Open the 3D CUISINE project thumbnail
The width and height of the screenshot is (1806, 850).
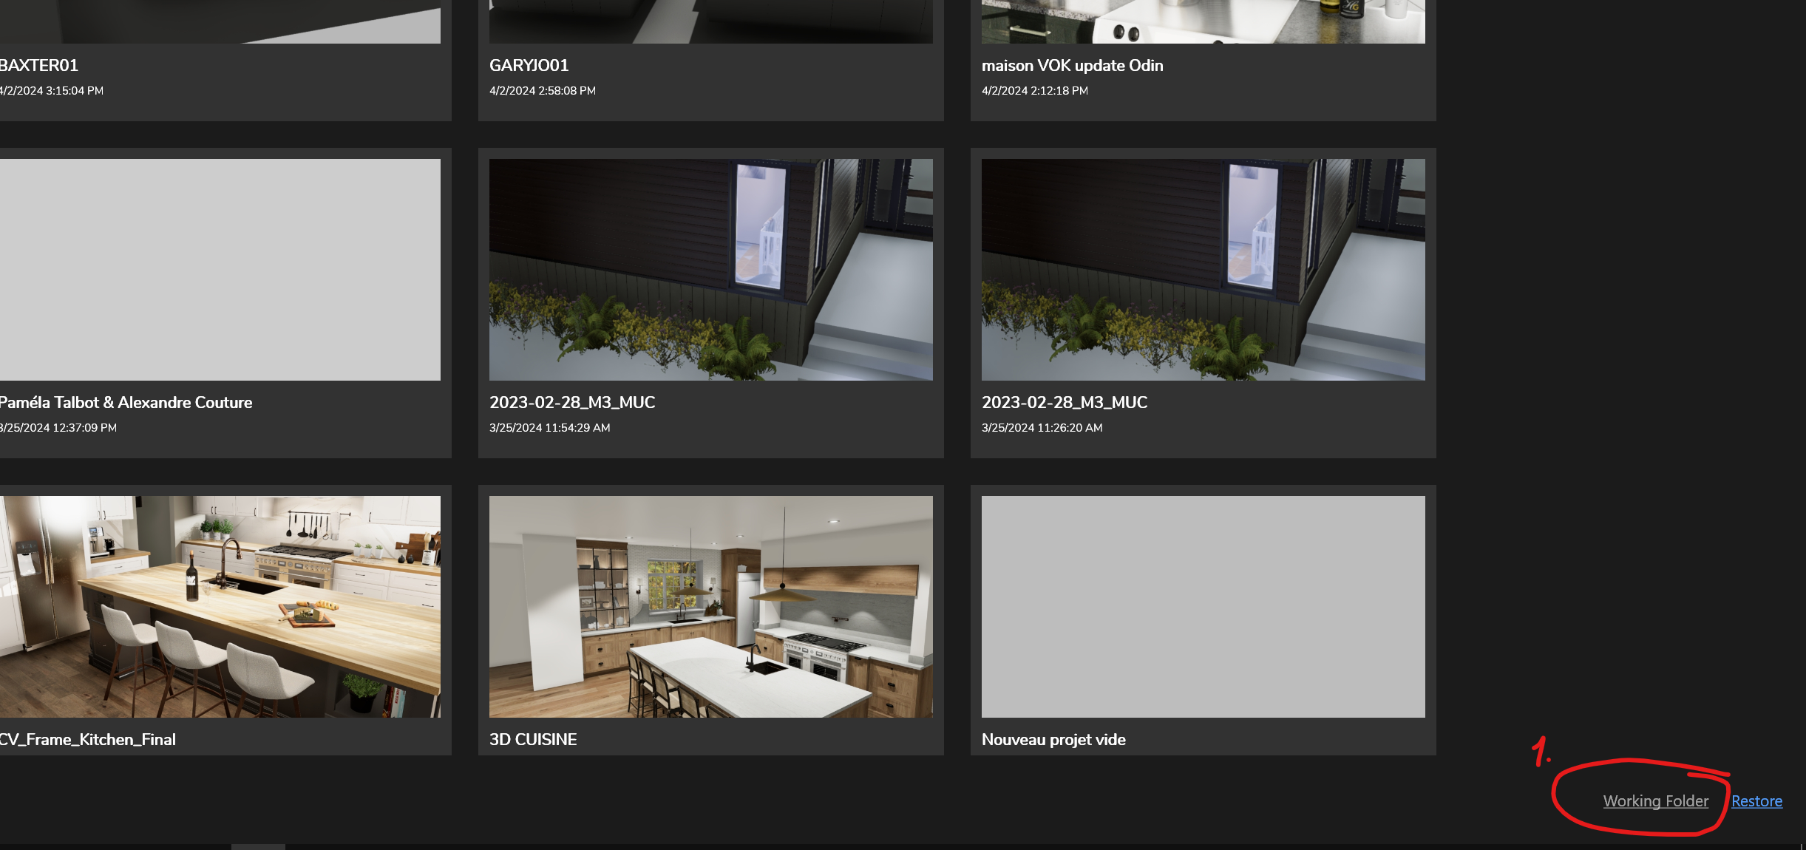click(x=710, y=606)
